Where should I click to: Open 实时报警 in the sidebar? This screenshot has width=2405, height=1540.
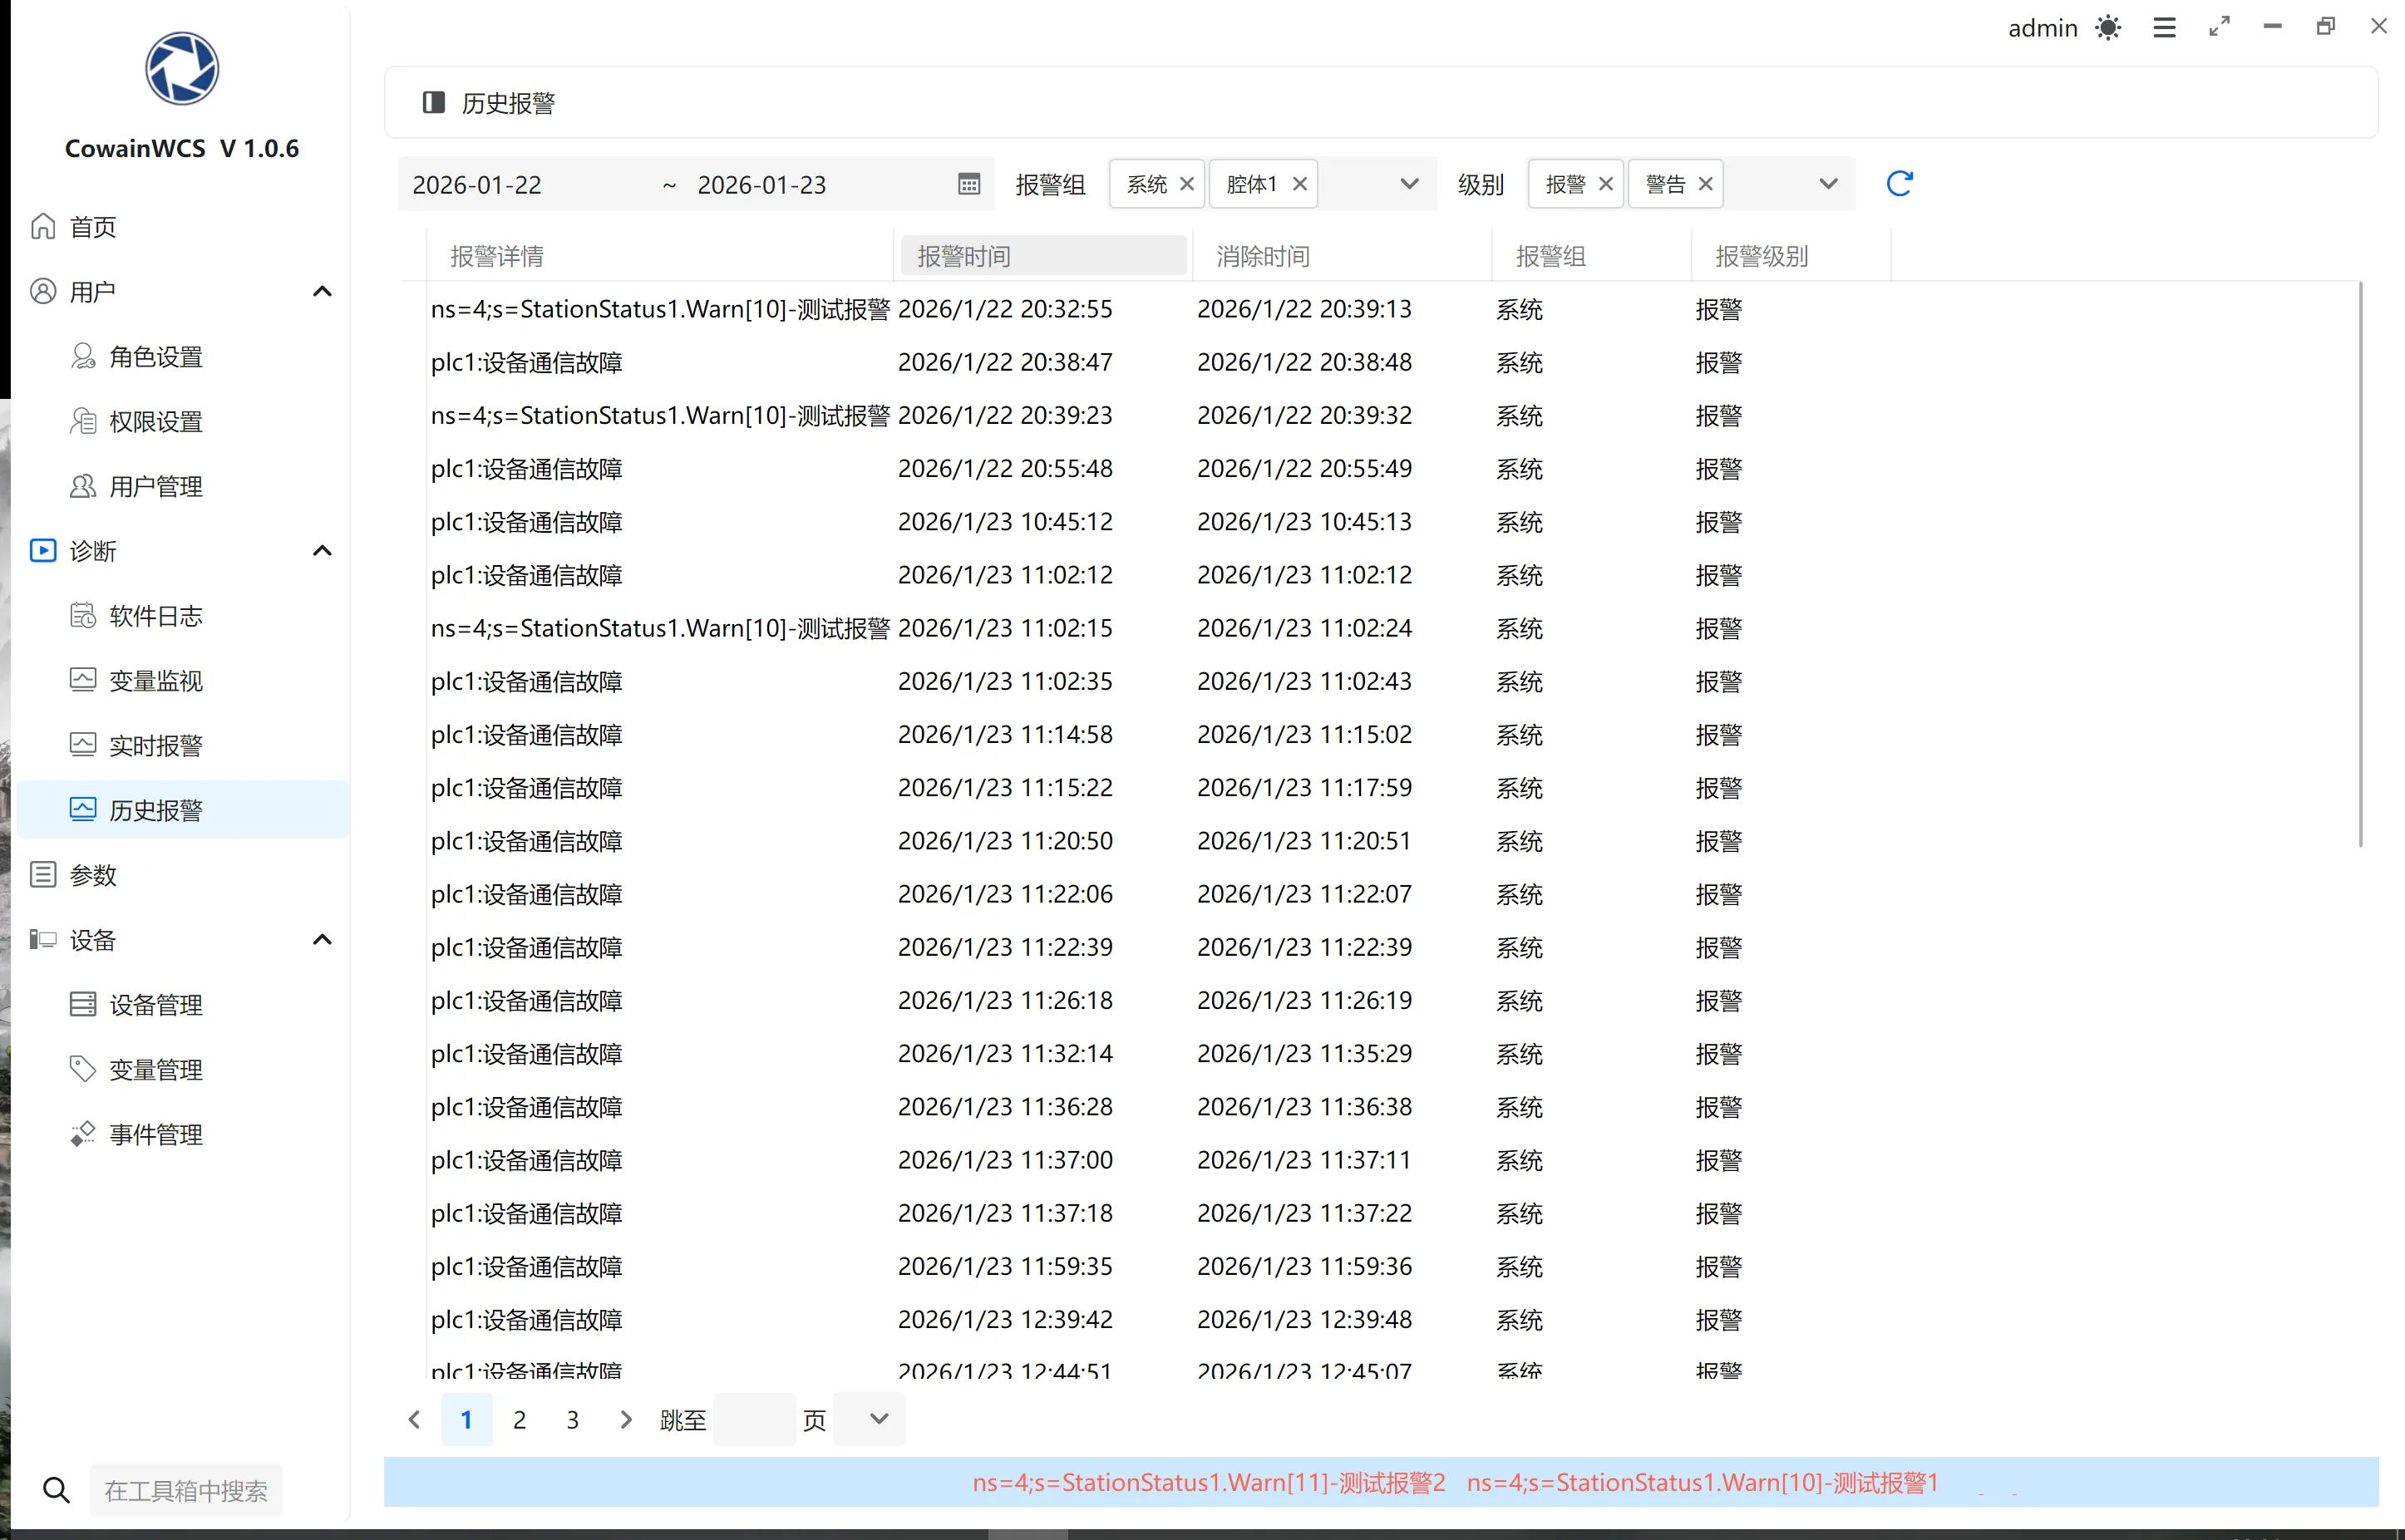tap(156, 745)
